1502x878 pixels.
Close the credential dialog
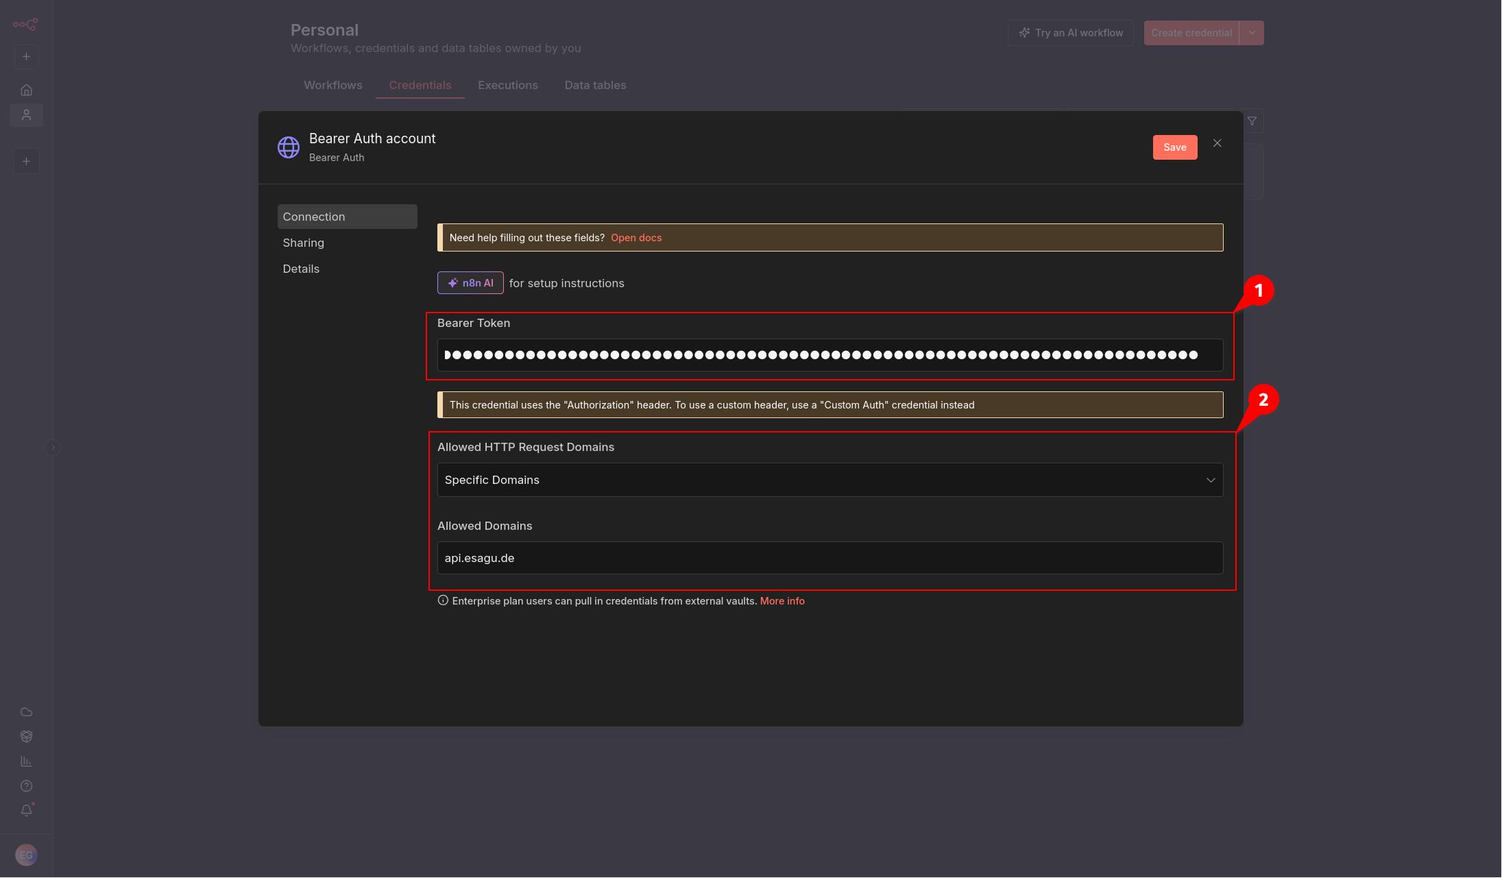coord(1218,143)
